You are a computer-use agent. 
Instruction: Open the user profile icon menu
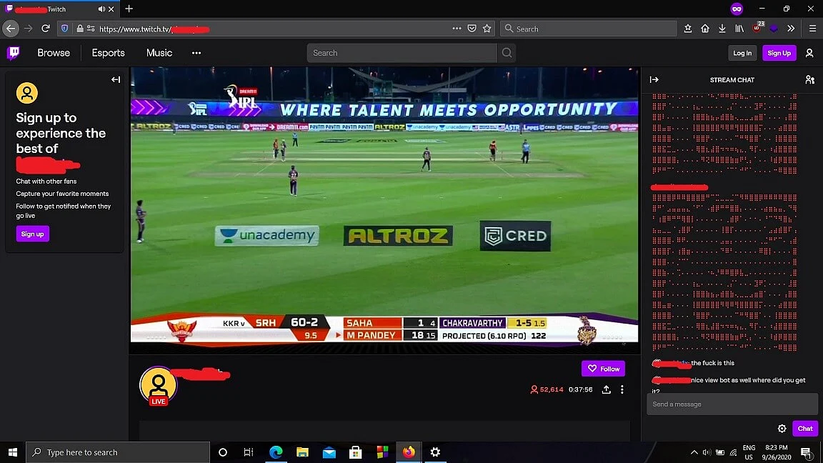(x=809, y=53)
